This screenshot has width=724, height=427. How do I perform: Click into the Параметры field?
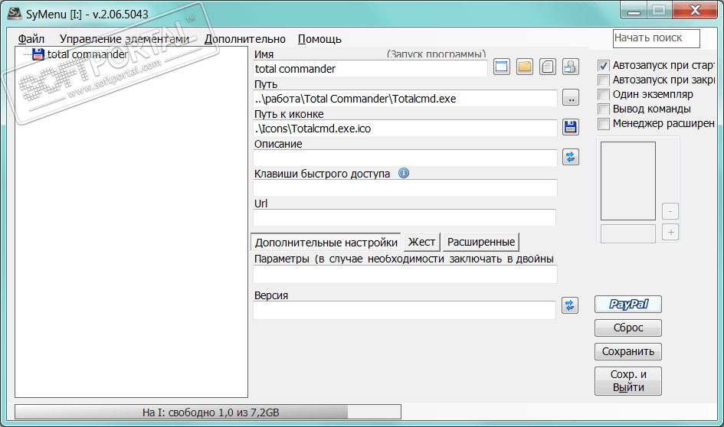pos(405,275)
